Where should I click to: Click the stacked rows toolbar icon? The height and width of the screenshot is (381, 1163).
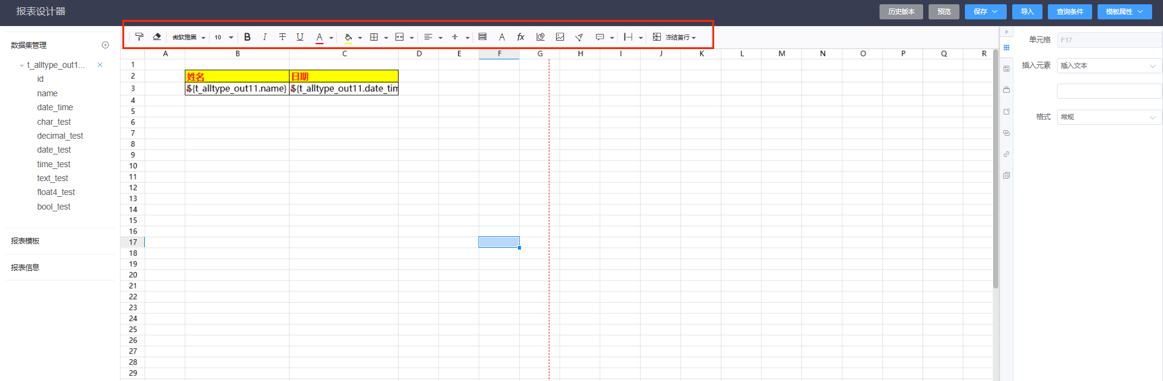[483, 37]
